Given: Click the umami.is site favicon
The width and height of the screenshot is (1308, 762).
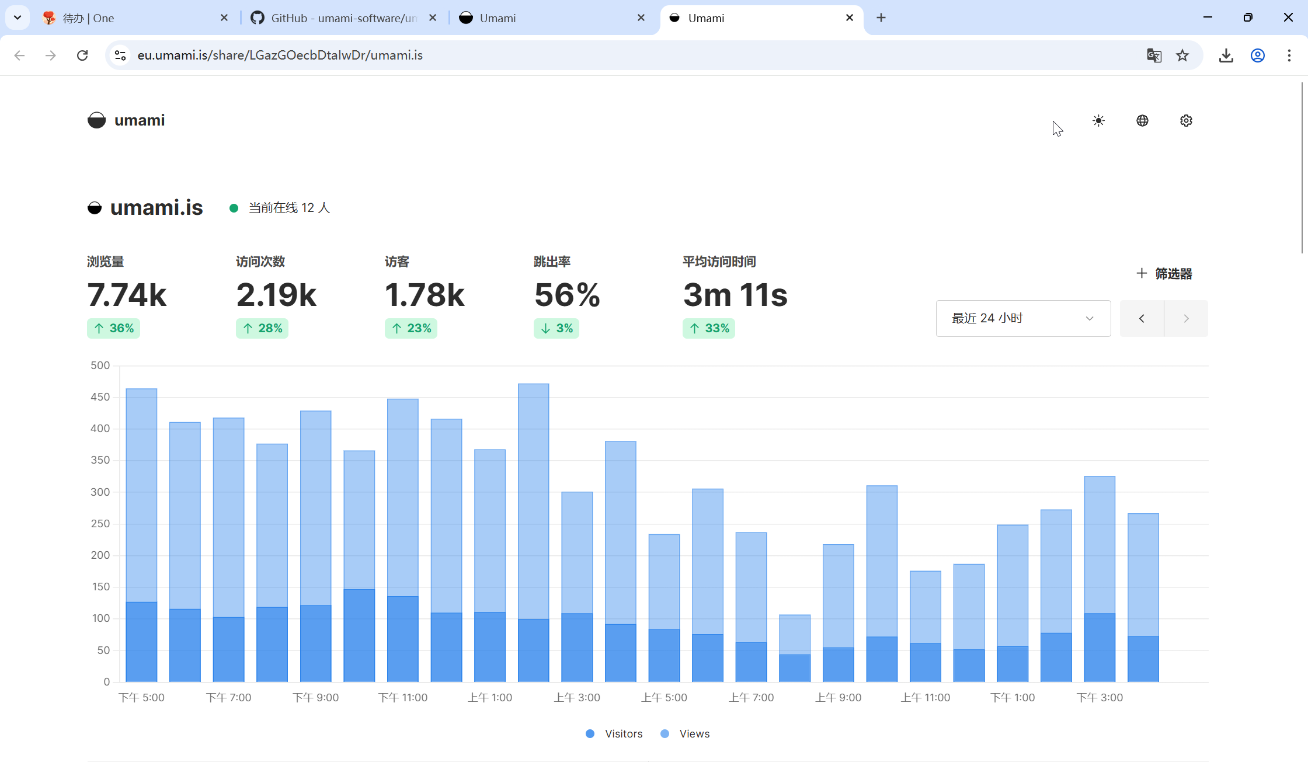Looking at the screenshot, I should coord(95,208).
